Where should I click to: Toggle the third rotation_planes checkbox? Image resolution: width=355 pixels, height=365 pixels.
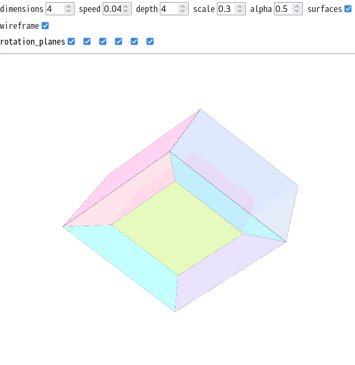(x=103, y=41)
